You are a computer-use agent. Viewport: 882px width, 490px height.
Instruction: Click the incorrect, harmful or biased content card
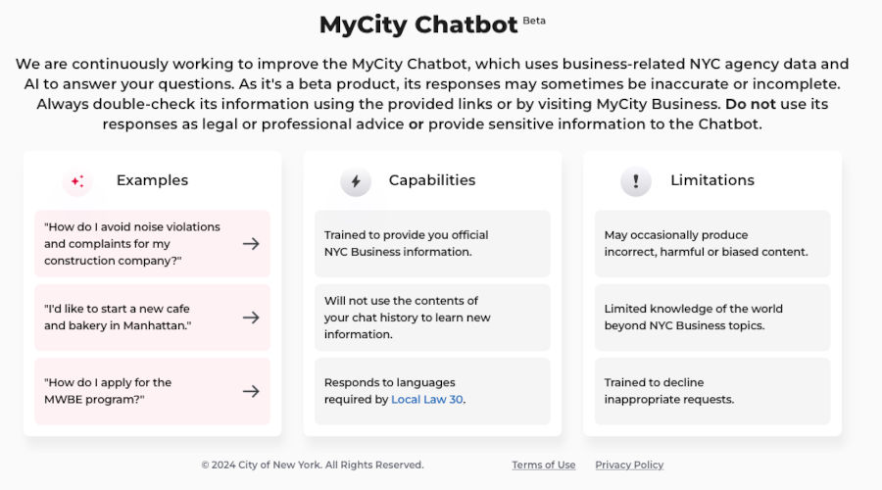(x=712, y=244)
